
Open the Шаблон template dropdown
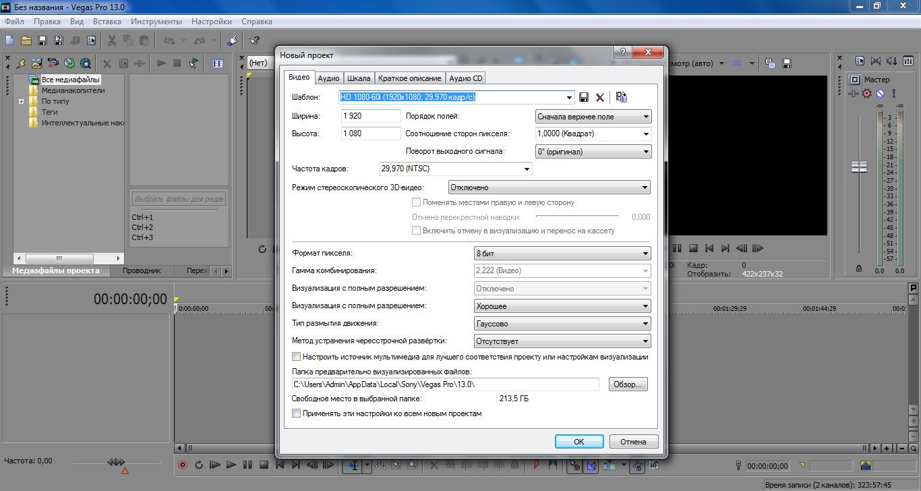[x=570, y=97]
